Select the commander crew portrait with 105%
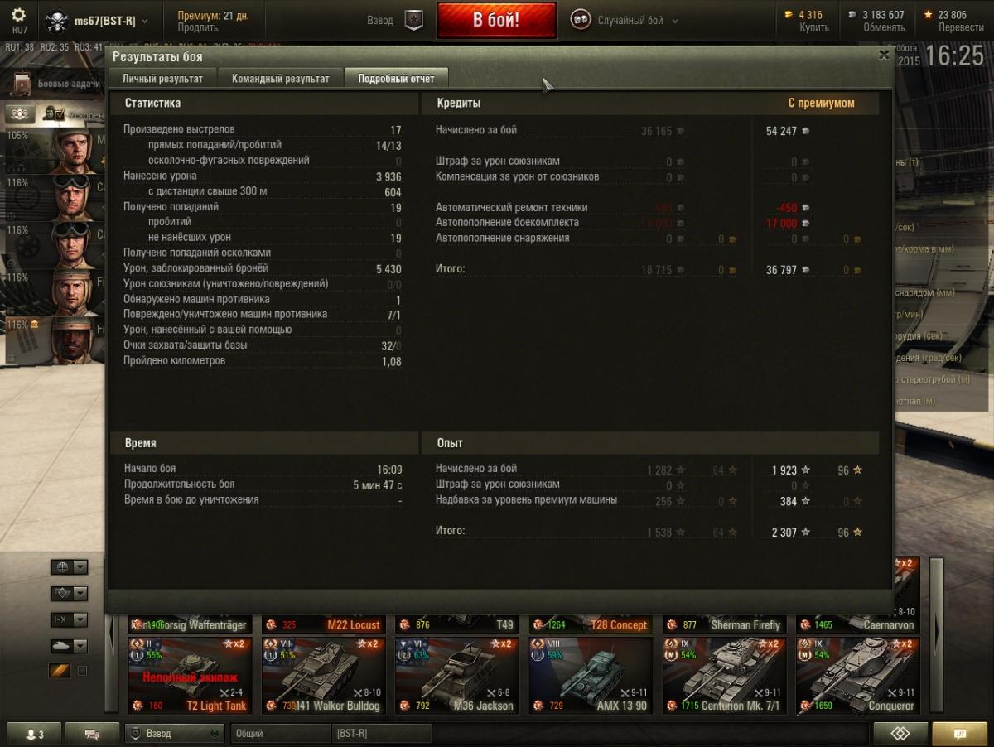The image size is (994, 747). (x=72, y=149)
